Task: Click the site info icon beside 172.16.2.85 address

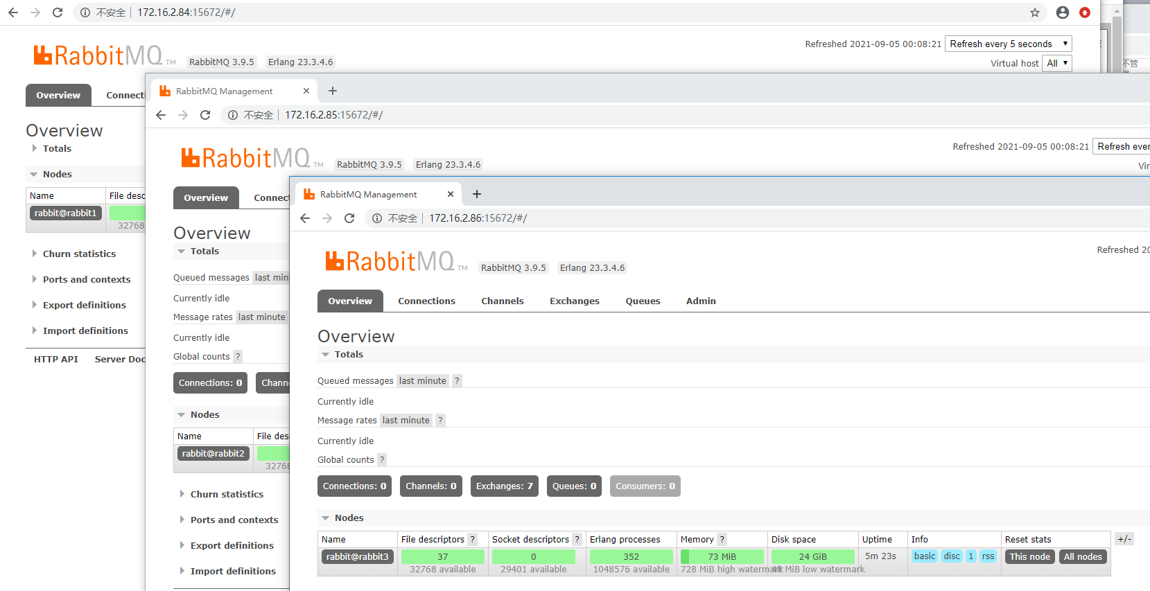Action: click(233, 115)
